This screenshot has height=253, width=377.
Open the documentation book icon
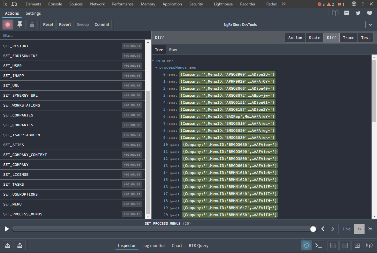click(335, 13)
